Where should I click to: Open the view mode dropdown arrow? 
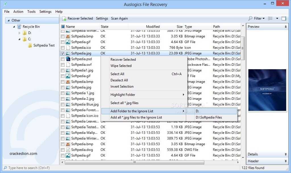tap(277, 18)
